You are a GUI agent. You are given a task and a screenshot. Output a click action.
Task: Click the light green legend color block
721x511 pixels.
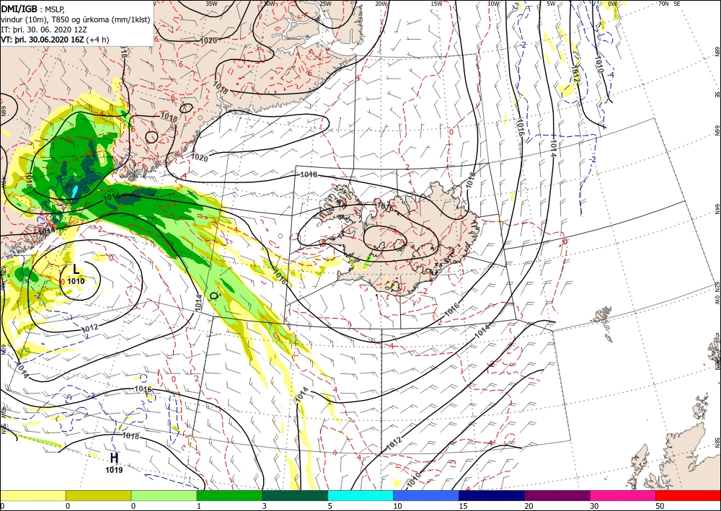point(164,495)
